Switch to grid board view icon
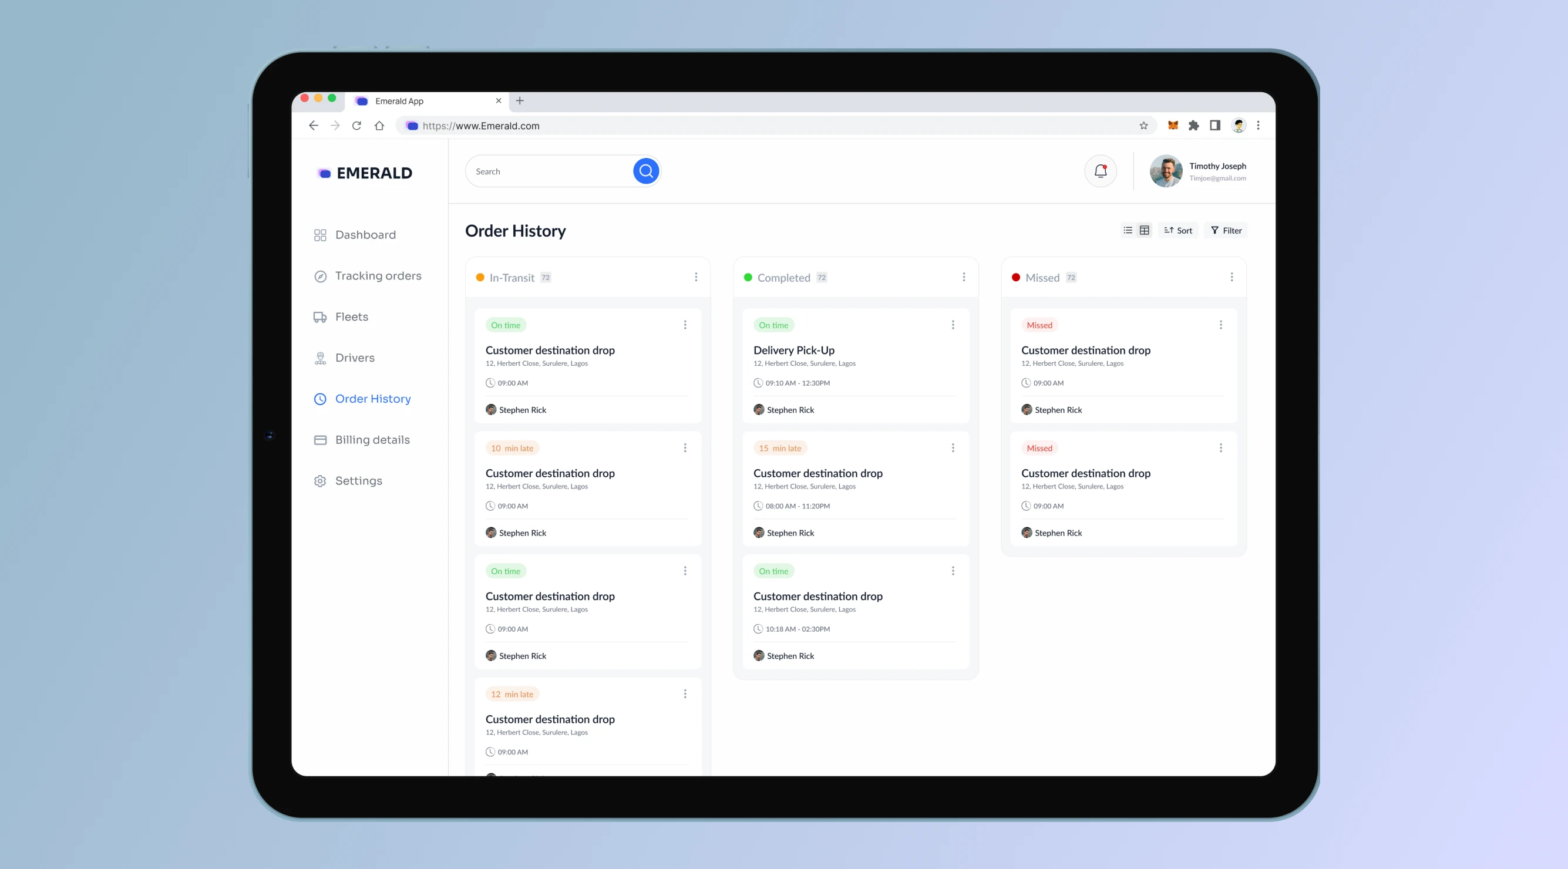This screenshot has width=1568, height=869. tap(1145, 230)
